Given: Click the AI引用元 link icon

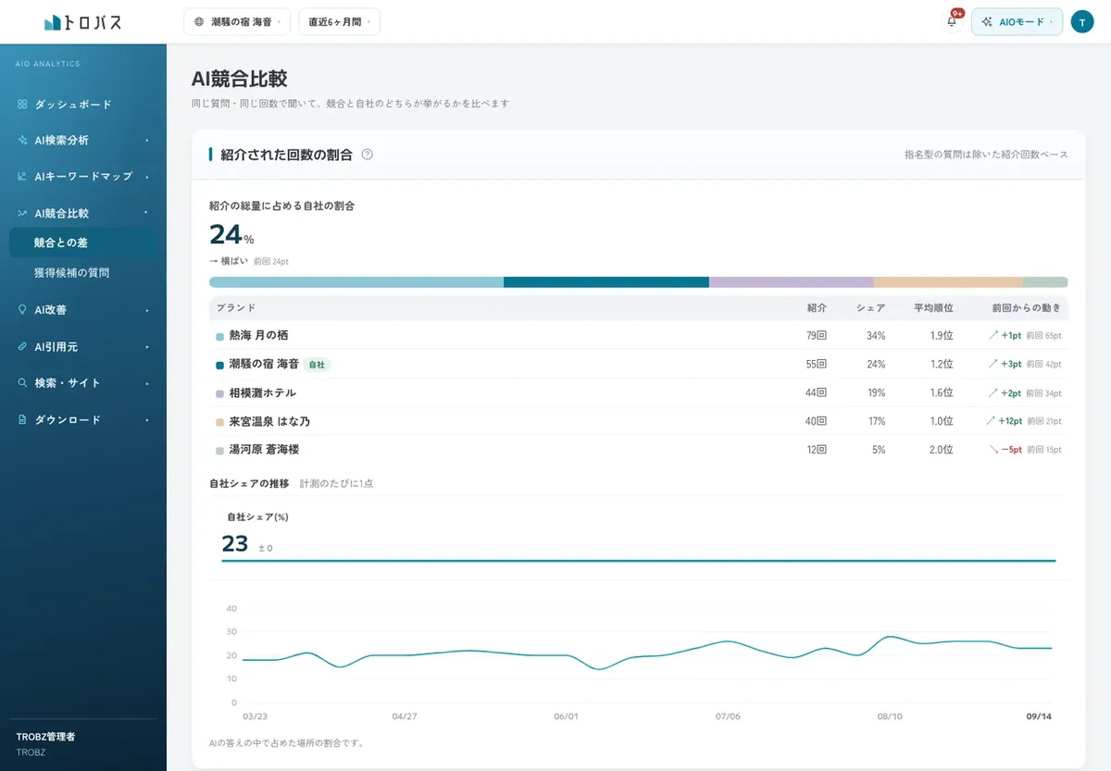Looking at the screenshot, I should click(22, 347).
